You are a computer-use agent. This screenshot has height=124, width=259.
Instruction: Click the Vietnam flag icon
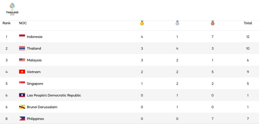(x=22, y=72)
